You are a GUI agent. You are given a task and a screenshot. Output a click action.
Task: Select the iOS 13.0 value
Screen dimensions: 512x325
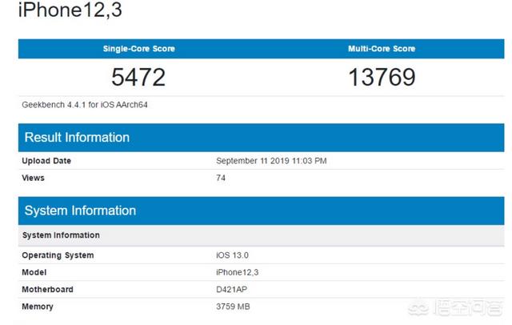pos(232,255)
